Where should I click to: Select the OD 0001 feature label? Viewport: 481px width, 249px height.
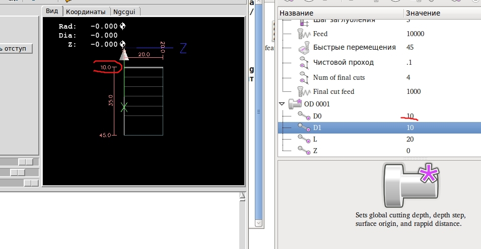317,104
